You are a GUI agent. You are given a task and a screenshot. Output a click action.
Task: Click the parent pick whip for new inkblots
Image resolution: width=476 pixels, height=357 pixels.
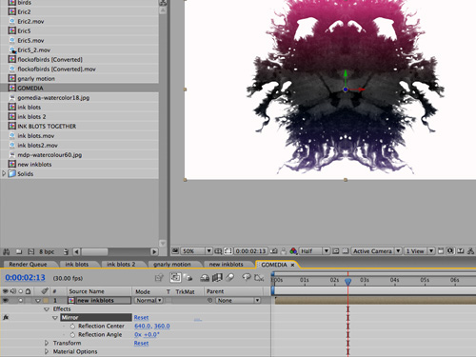[209, 300]
